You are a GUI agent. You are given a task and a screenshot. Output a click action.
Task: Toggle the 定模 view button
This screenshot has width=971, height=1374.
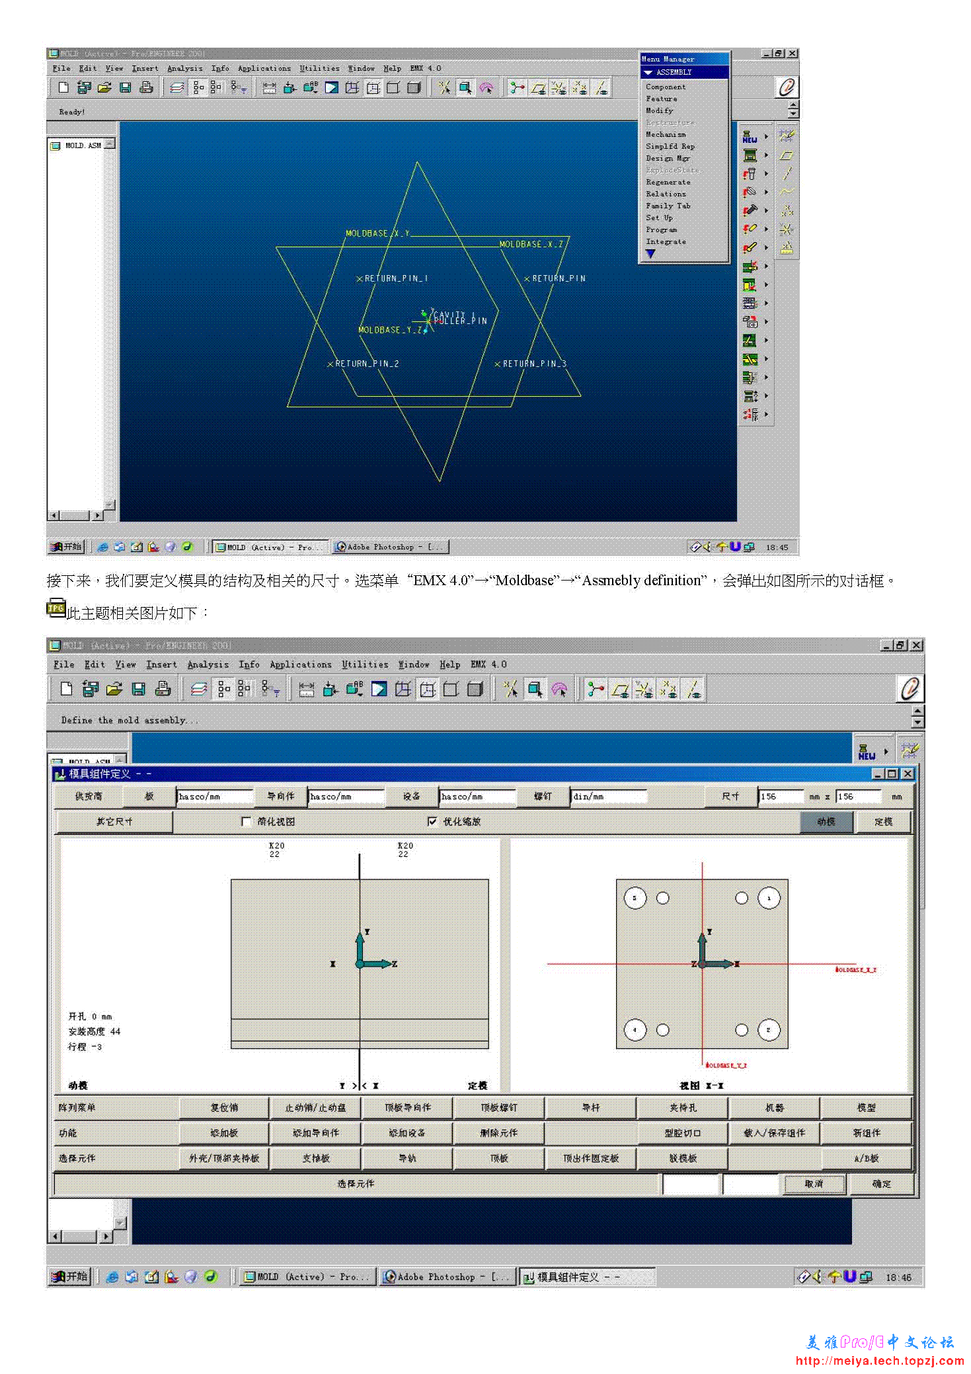pos(883,822)
